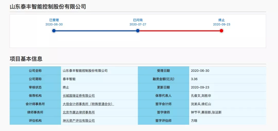Click the 签字会计师 header cell
The height and width of the screenshot is (131, 278).
click(x=163, y=104)
